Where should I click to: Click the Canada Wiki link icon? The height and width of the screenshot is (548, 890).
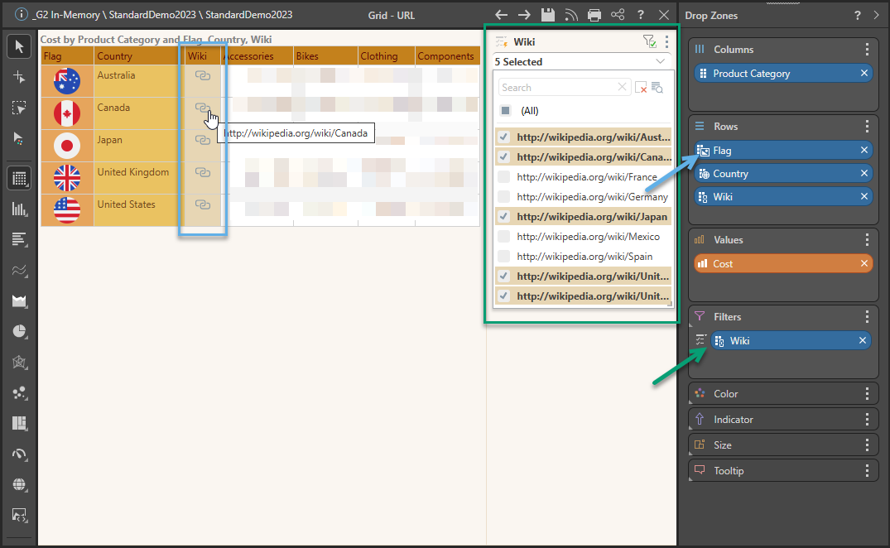(x=202, y=108)
